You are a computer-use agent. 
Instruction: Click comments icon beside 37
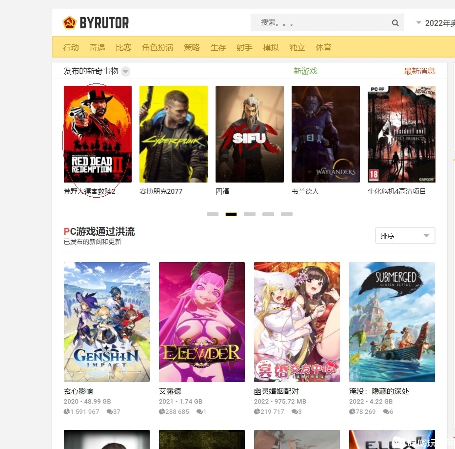tap(109, 411)
